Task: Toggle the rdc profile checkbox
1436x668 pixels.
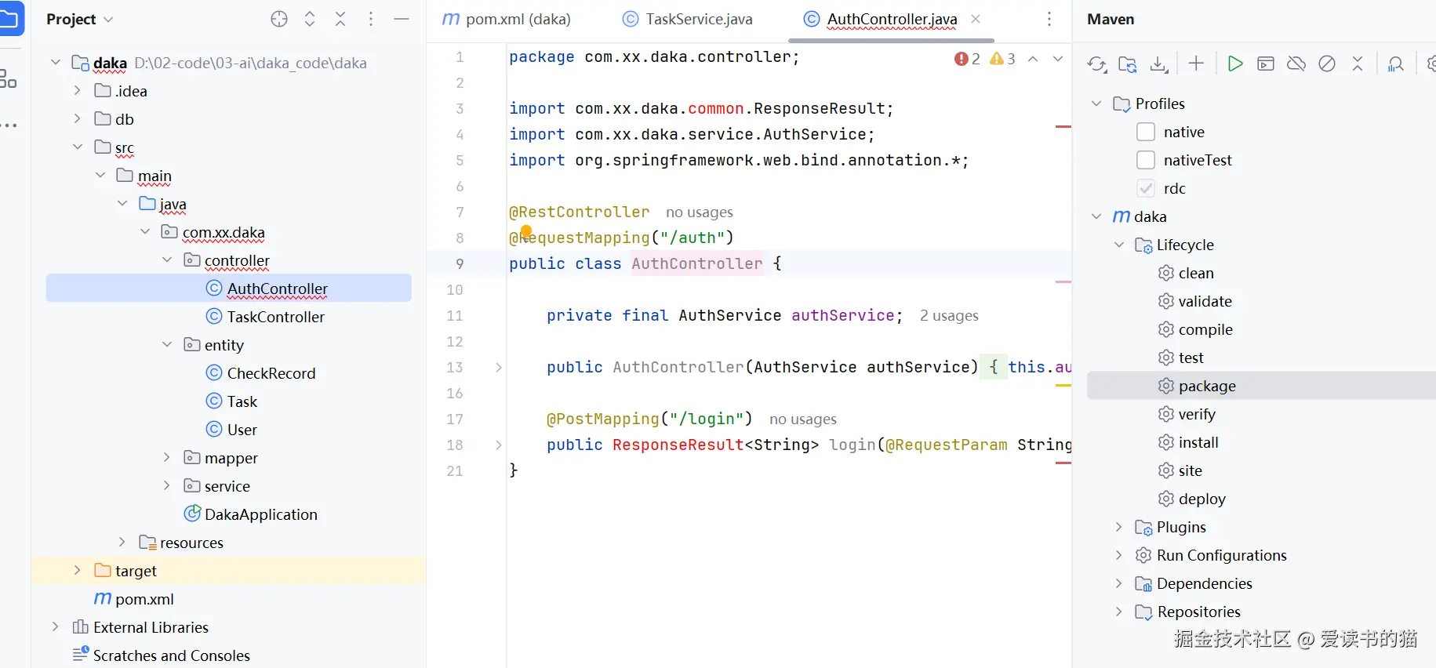Action: coord(1146,188)
